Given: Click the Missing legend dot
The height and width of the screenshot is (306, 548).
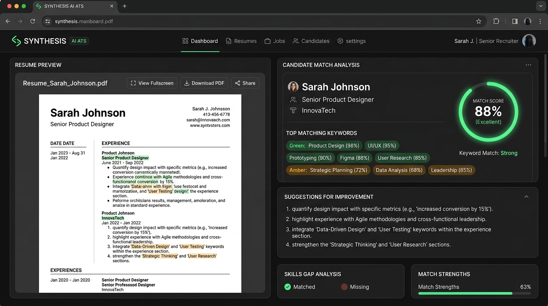Looking at the screenshot, I should (344, 287).
